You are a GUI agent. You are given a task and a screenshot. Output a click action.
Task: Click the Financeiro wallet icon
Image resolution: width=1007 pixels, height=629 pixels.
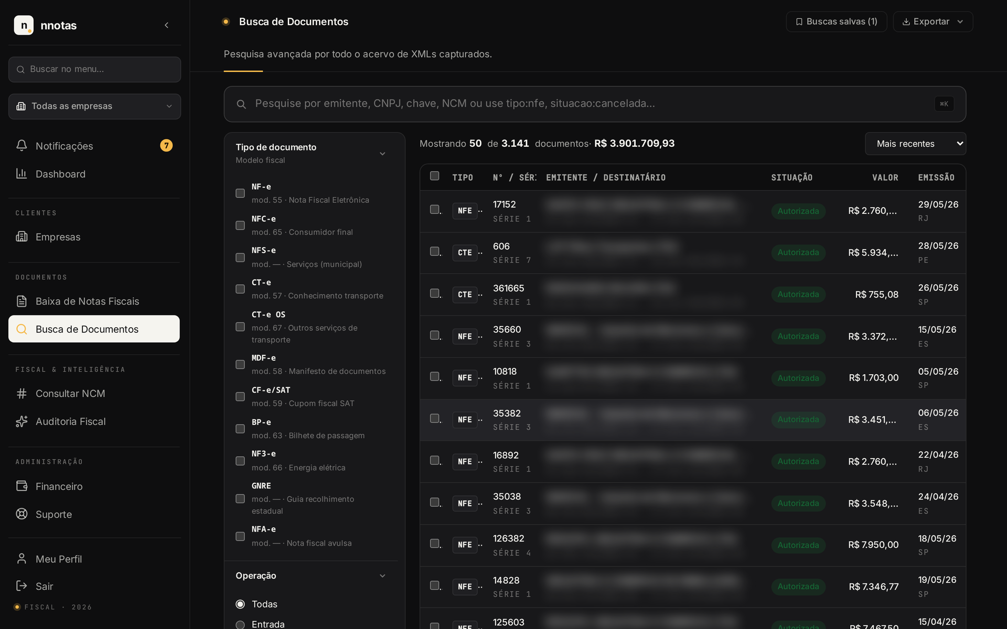point(22,486)
